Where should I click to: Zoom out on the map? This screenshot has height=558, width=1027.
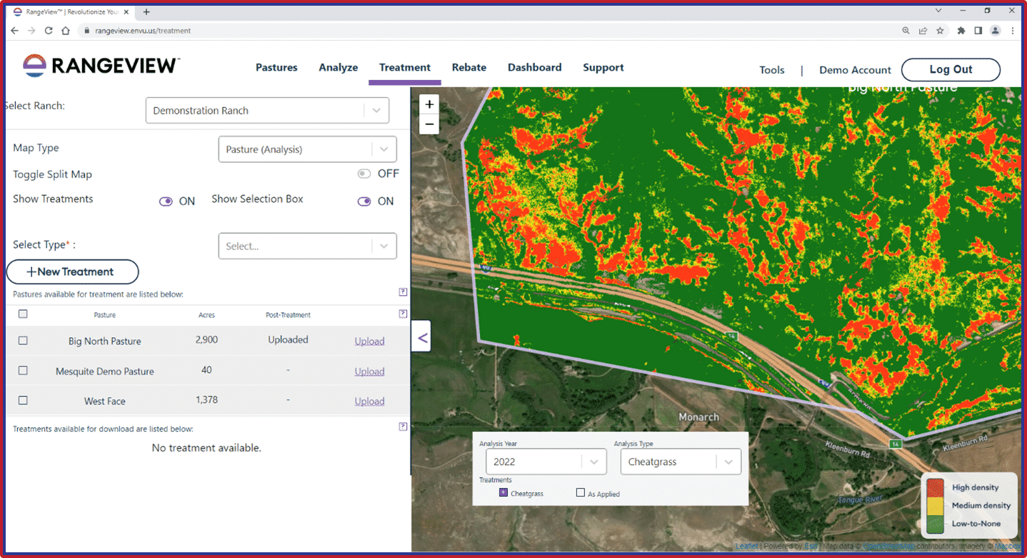429,124
